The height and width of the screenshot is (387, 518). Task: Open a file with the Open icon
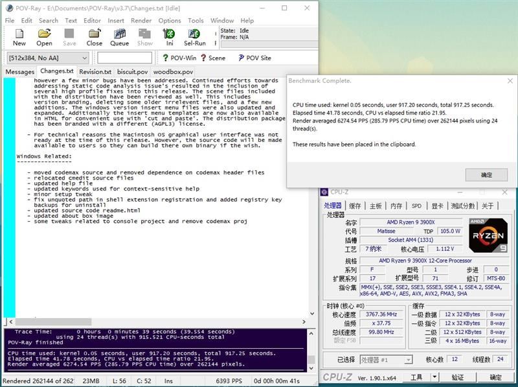[44, 37]
